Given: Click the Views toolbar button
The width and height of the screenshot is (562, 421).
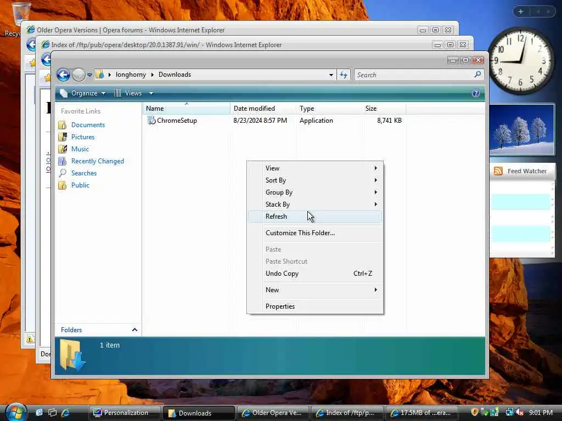Looking at the screenshot, I should coord(128,93).
